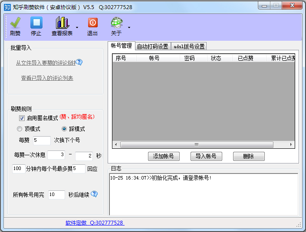Screen dimensions: 306x232
Task: Open the adsl拨号设置 tab
Action: (x=189, y=46)
